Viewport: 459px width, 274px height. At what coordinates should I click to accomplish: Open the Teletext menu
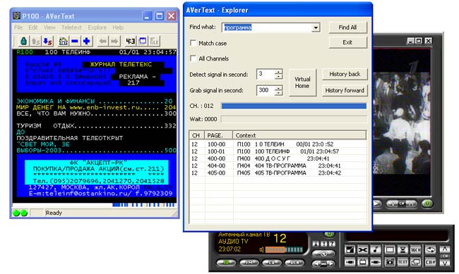pyautogui.click(x=71, y=27)
